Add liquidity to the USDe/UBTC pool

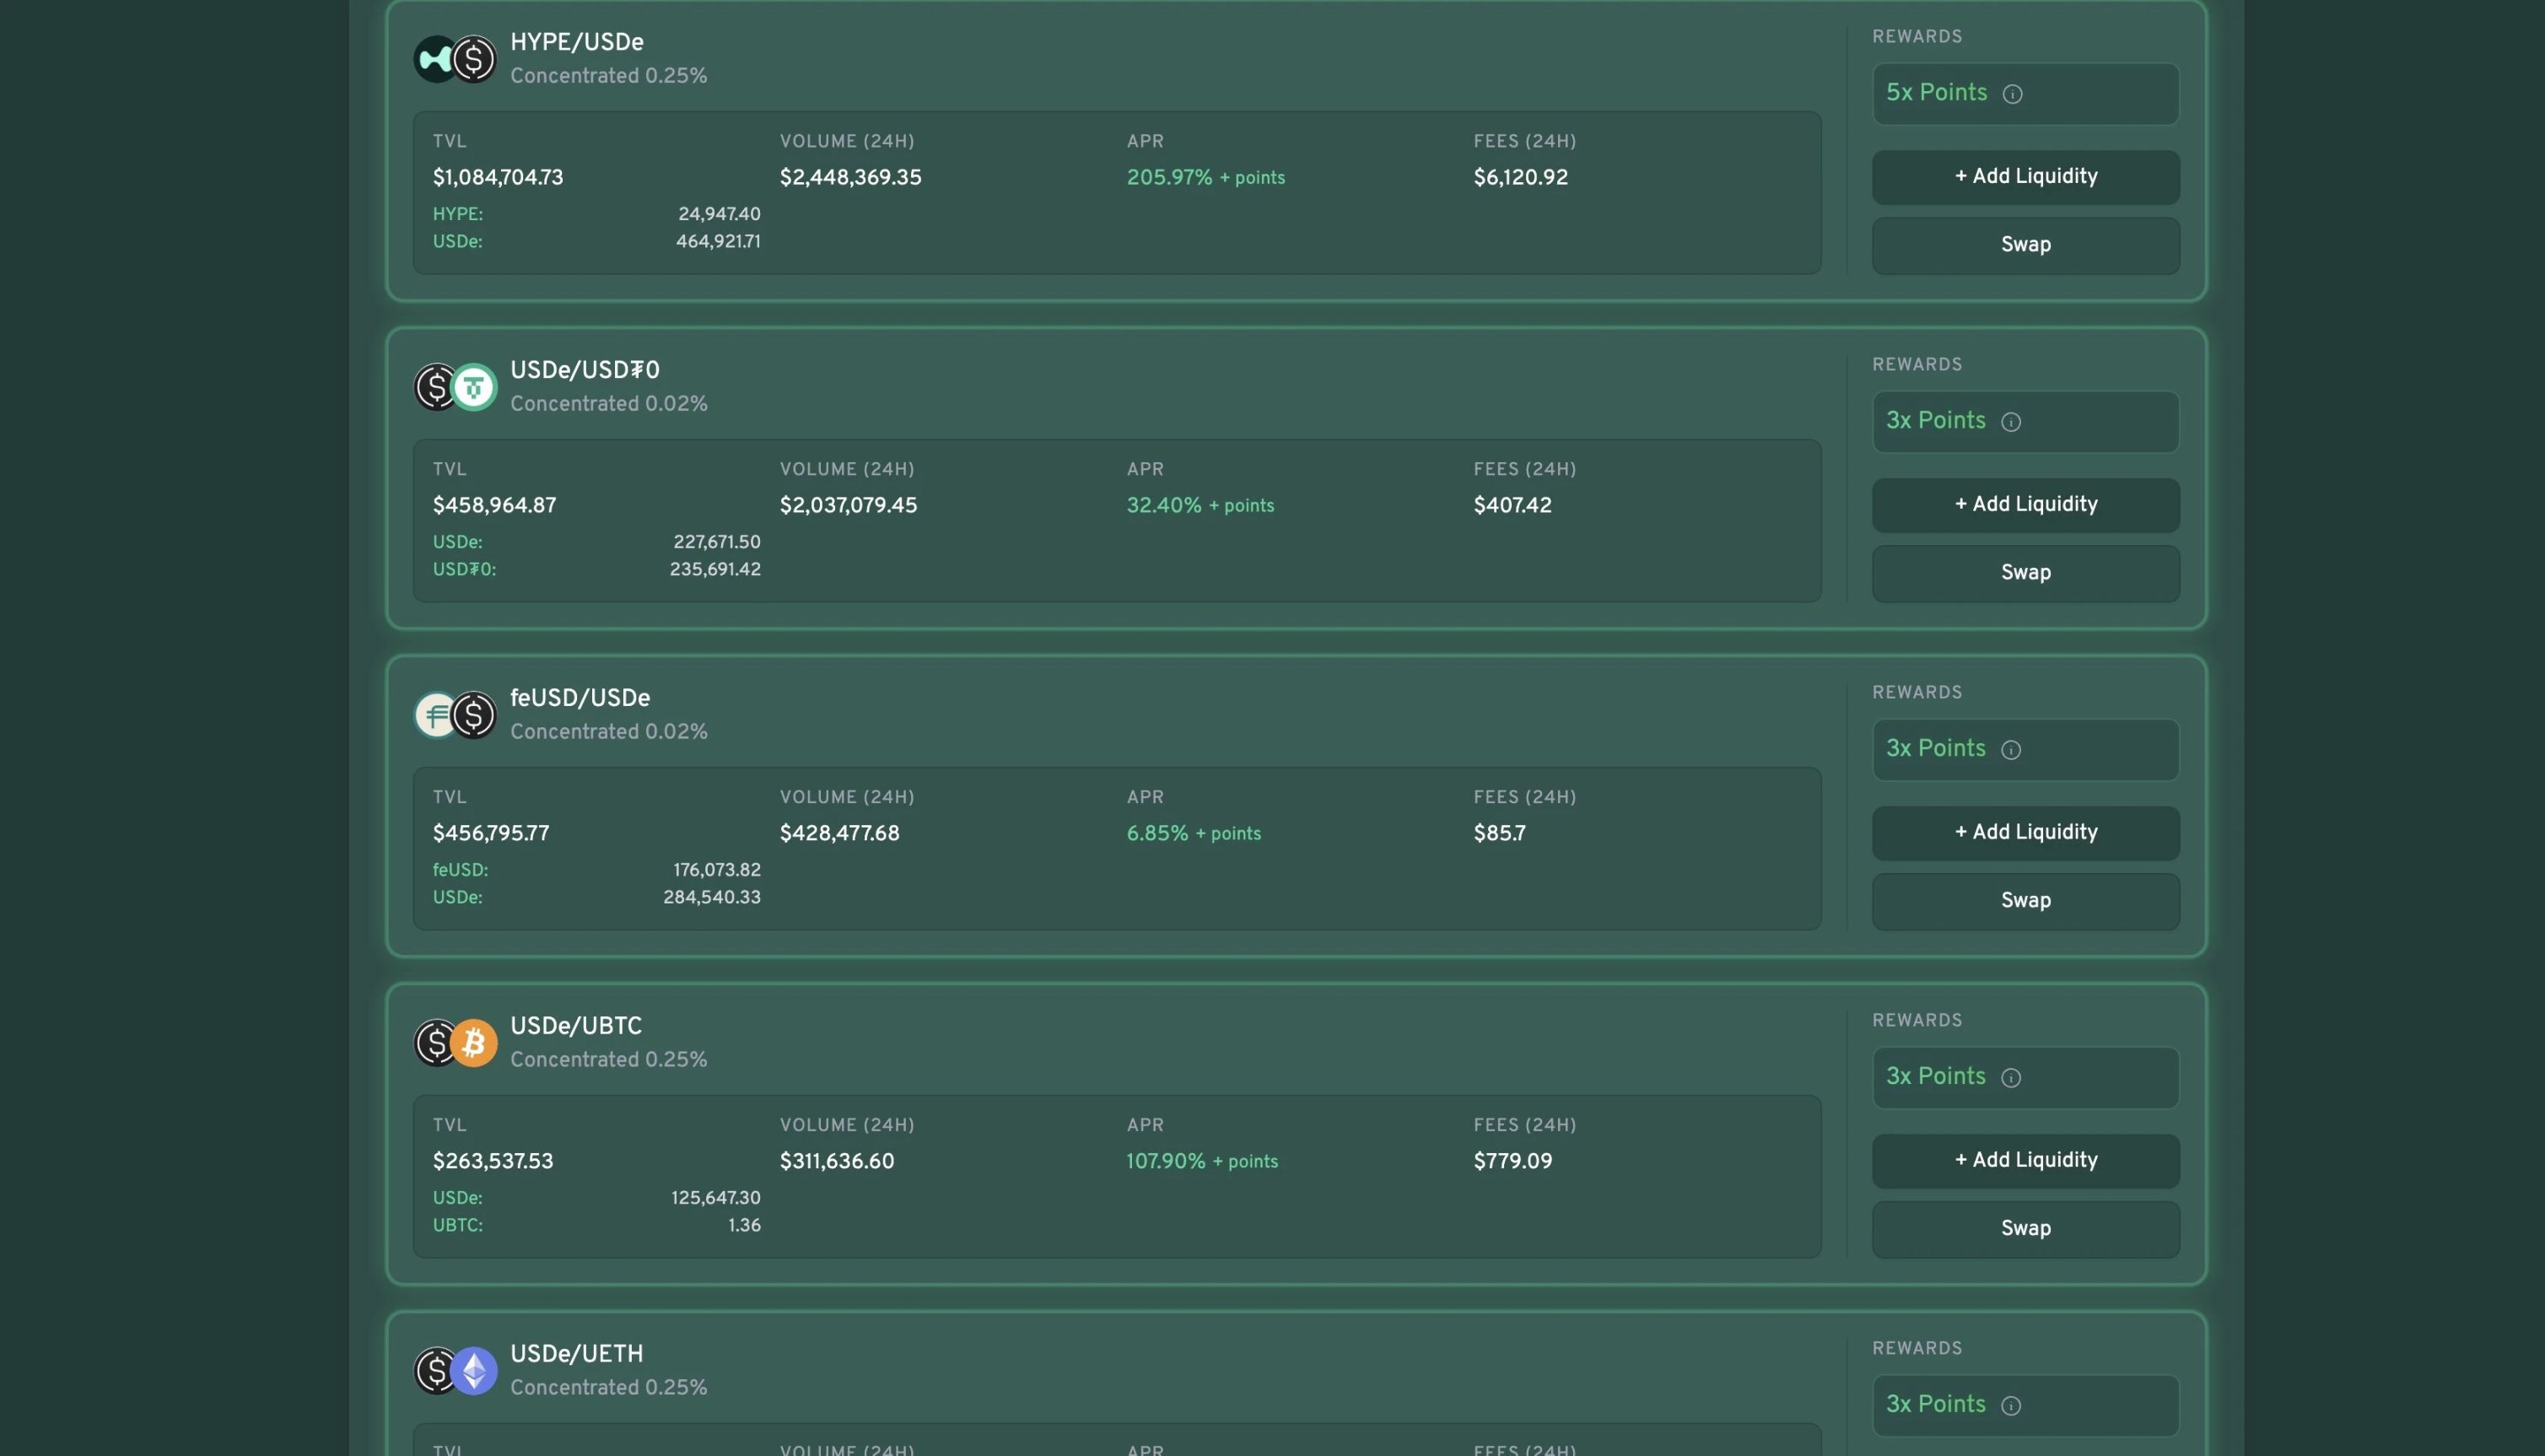[x=2025, y=1161]
